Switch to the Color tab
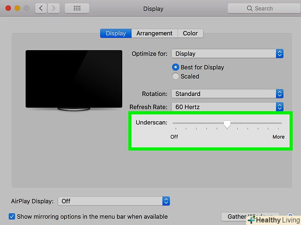Screen dimensions: 301x225 (x=190, y=33)
